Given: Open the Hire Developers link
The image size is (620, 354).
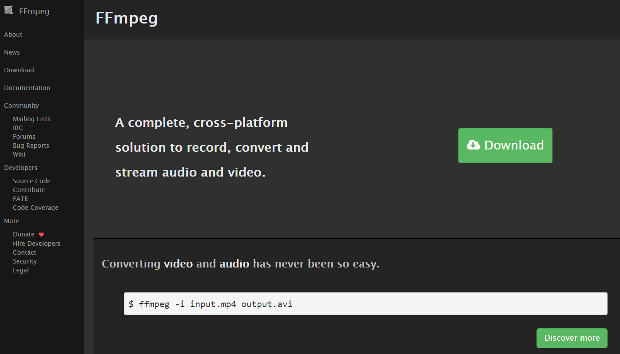Looking at the screenshot, I should pos(36,244).
